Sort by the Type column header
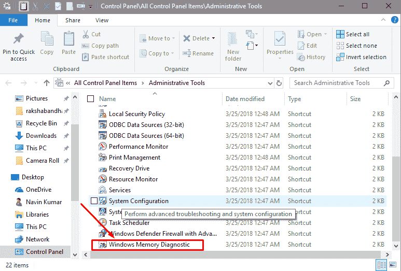Screen dimensions: 401x271 pos(294,99)
